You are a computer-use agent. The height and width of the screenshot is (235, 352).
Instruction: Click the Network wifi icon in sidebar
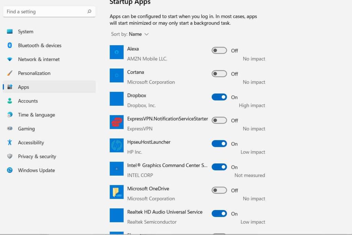[x=10, y=59]
